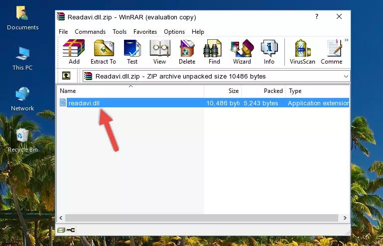Show archive Info
The image size is (383, 246).
[x=269, y=52]
